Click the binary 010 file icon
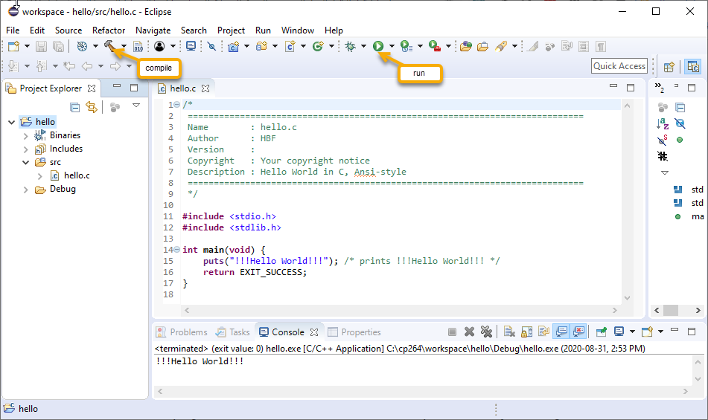 pos(138,46)
